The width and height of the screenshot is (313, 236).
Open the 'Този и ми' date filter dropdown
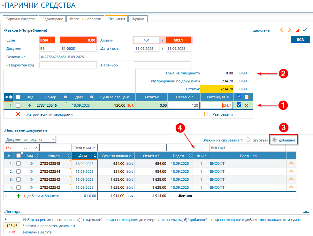click(x=84, y=147)
